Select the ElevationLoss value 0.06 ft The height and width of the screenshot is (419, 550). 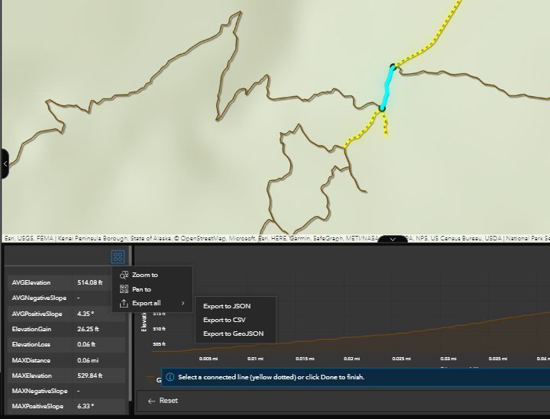click(x=86, y=344)
